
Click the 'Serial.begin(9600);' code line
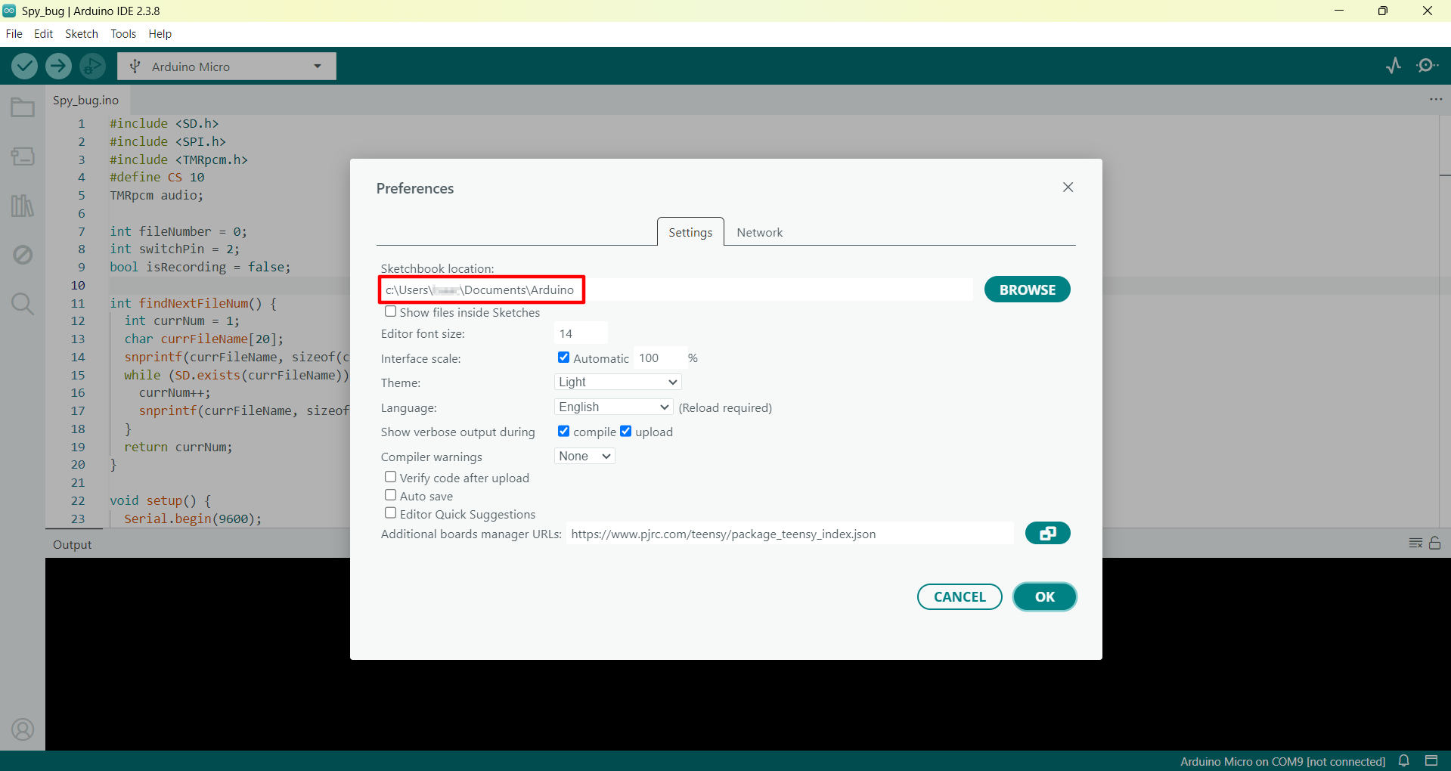[x=193, y=519]
